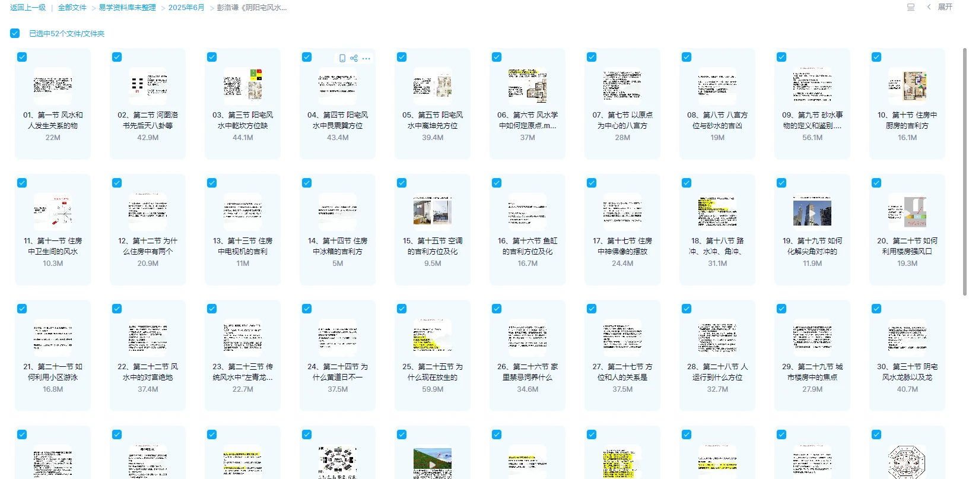The height and width of the screenshot is (479, 969).
Task: Click current folder breadcrumb 彭浩谦《阴阳宅风水...
Action: coord(252,7)
